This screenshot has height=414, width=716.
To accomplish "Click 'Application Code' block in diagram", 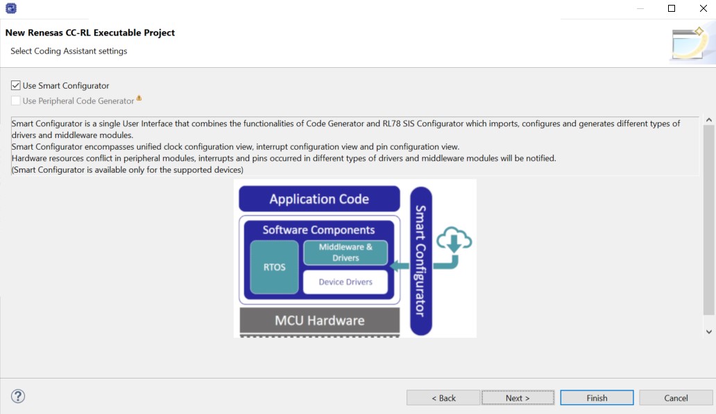I will (x=319, y=199).
